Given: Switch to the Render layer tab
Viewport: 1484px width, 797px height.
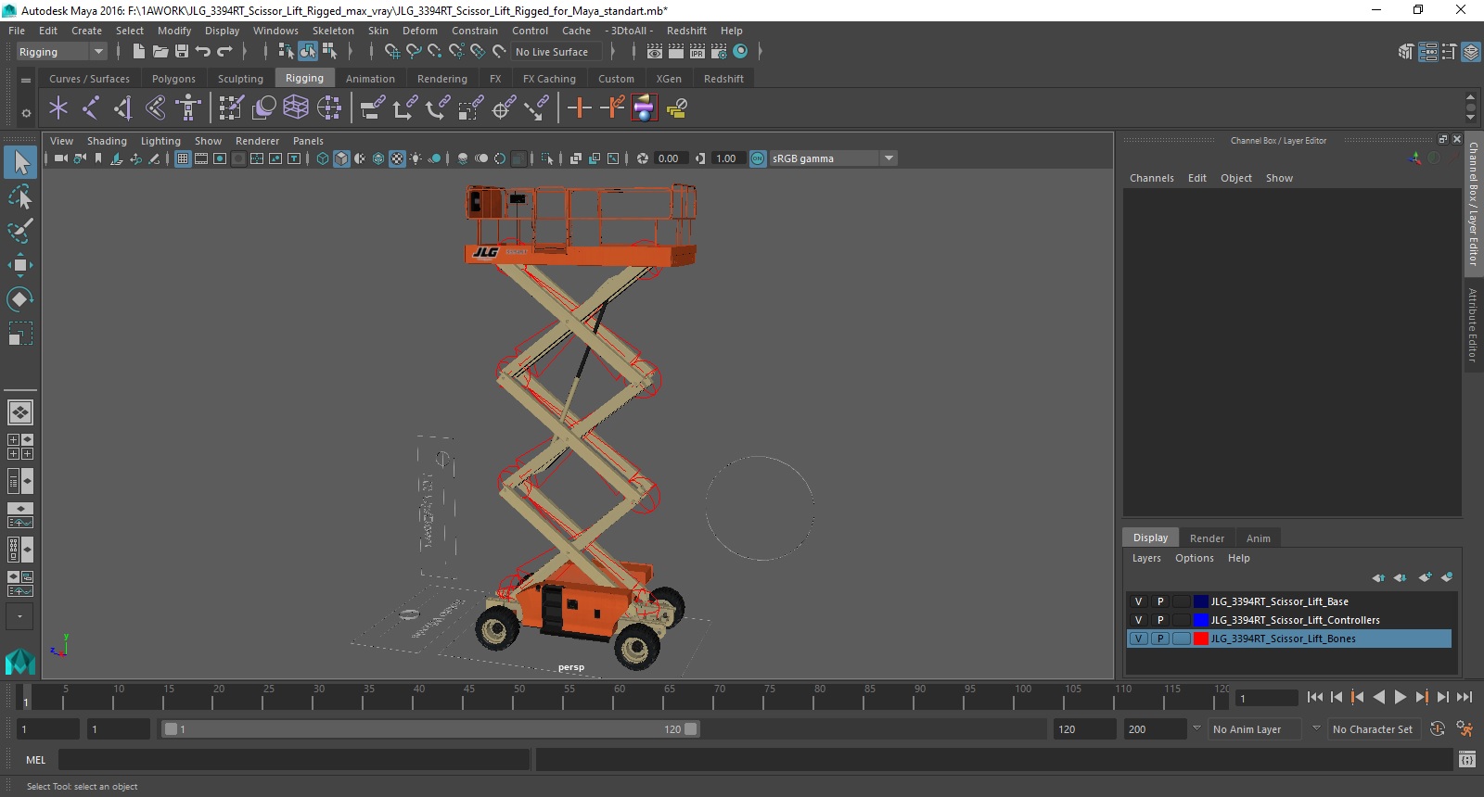Looking at the screenshot, I should (1207, 538).
